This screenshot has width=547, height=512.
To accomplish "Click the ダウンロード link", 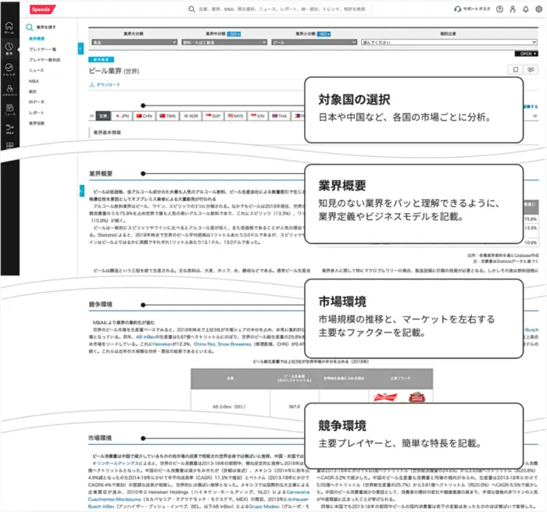I will tap(108, 84).
